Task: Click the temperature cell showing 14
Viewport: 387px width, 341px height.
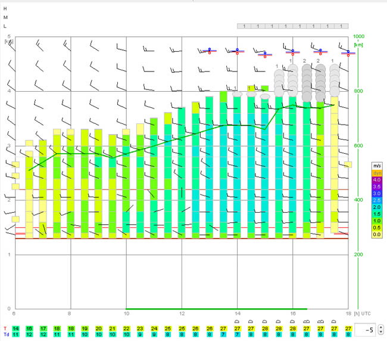Action: (15, 328)
